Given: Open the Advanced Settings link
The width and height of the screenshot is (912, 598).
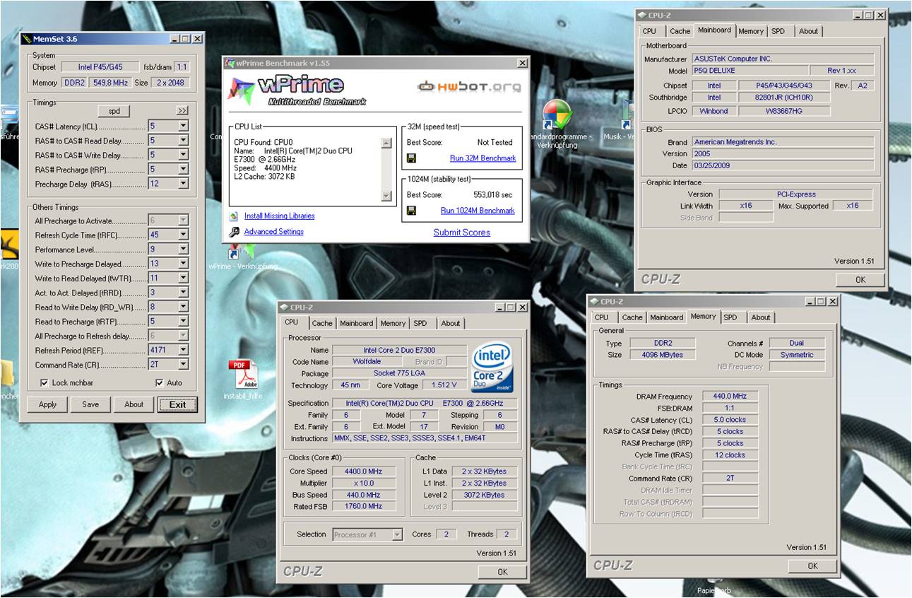Looking at the screenshot, I should coord(274,232).
